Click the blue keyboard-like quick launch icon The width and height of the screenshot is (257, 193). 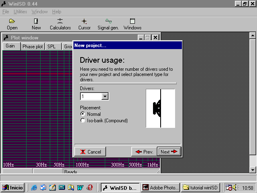coord(62,187)
